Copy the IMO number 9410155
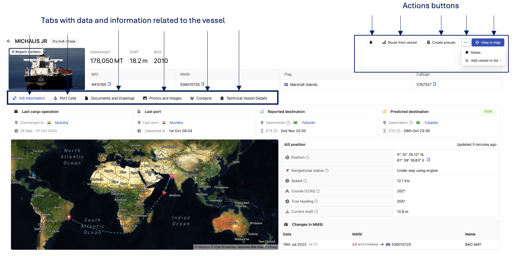 109,84
